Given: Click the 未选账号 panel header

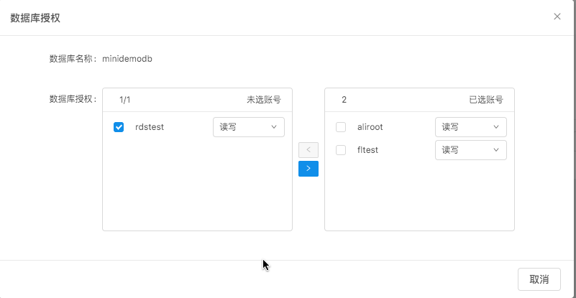Looking at the screenshot, I should click(263, 100).
